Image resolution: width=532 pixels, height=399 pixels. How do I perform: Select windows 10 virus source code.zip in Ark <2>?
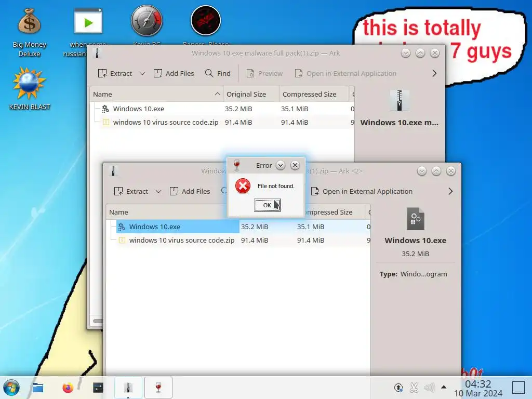coord(238,240)
